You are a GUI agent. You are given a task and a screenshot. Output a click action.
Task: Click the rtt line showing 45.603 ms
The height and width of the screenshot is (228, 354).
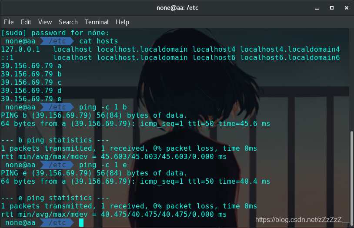(114, 156)
